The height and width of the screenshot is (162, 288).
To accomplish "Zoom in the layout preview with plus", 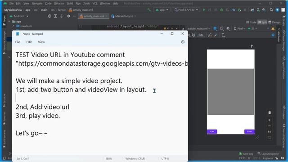I will (x=269, y=120).
